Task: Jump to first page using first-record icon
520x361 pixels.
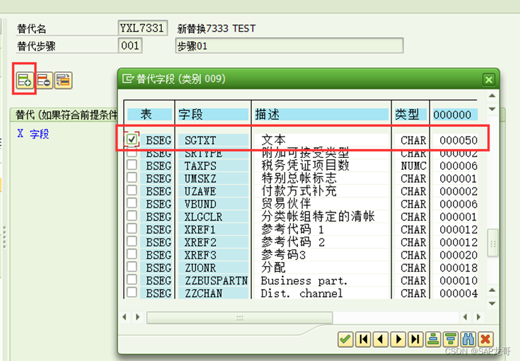Action: [363, 339]
